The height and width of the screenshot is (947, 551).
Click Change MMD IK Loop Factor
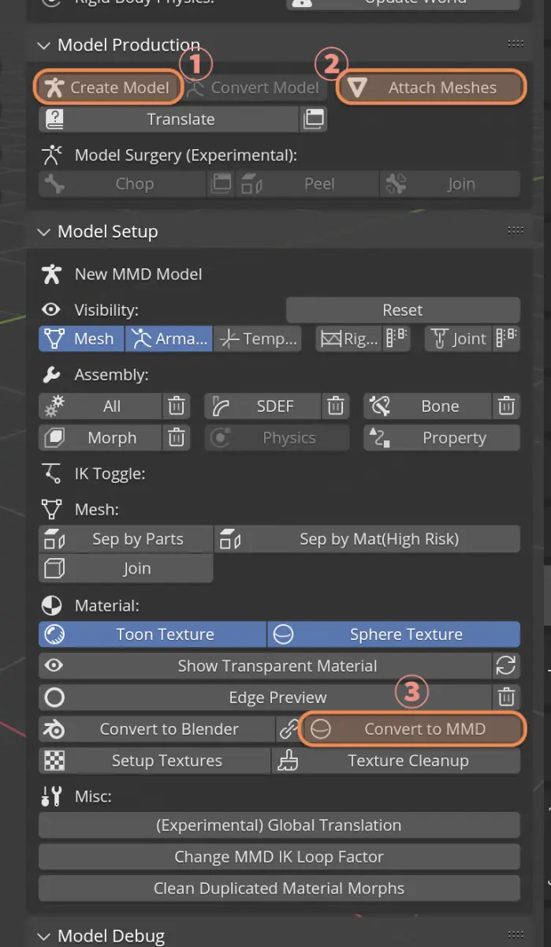pos(279,857)
